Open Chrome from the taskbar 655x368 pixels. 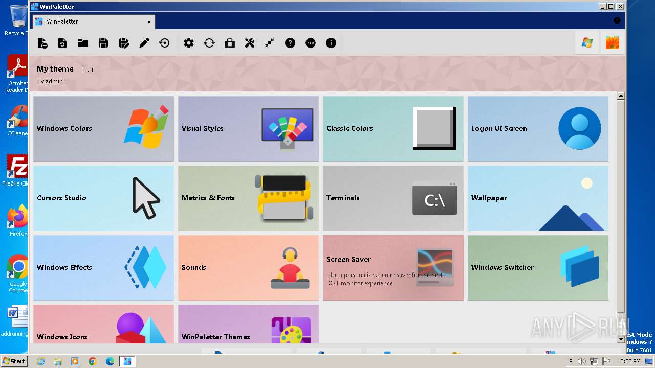coord(93,361)
